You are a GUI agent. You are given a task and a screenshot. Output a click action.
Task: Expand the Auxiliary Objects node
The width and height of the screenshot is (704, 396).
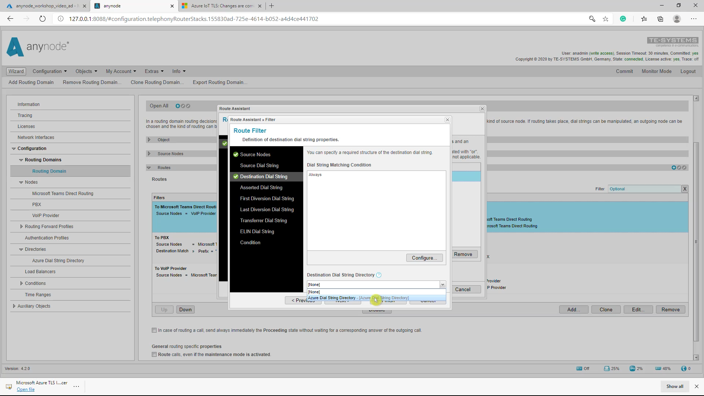pyautogui.click(x=14, y=306)
